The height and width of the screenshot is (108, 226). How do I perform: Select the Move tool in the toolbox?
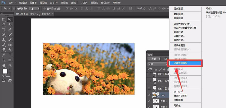(x=10, y=20)
